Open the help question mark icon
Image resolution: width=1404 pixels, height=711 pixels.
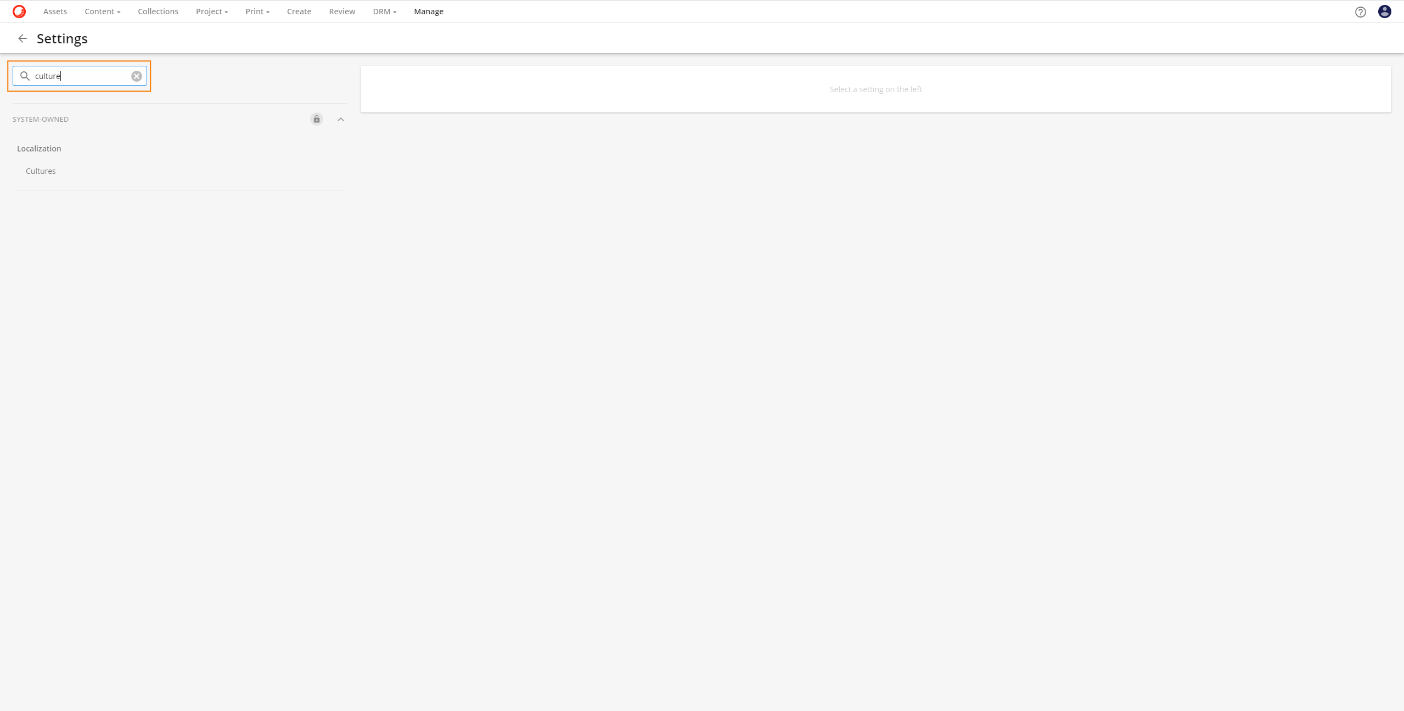(1360, 12)
